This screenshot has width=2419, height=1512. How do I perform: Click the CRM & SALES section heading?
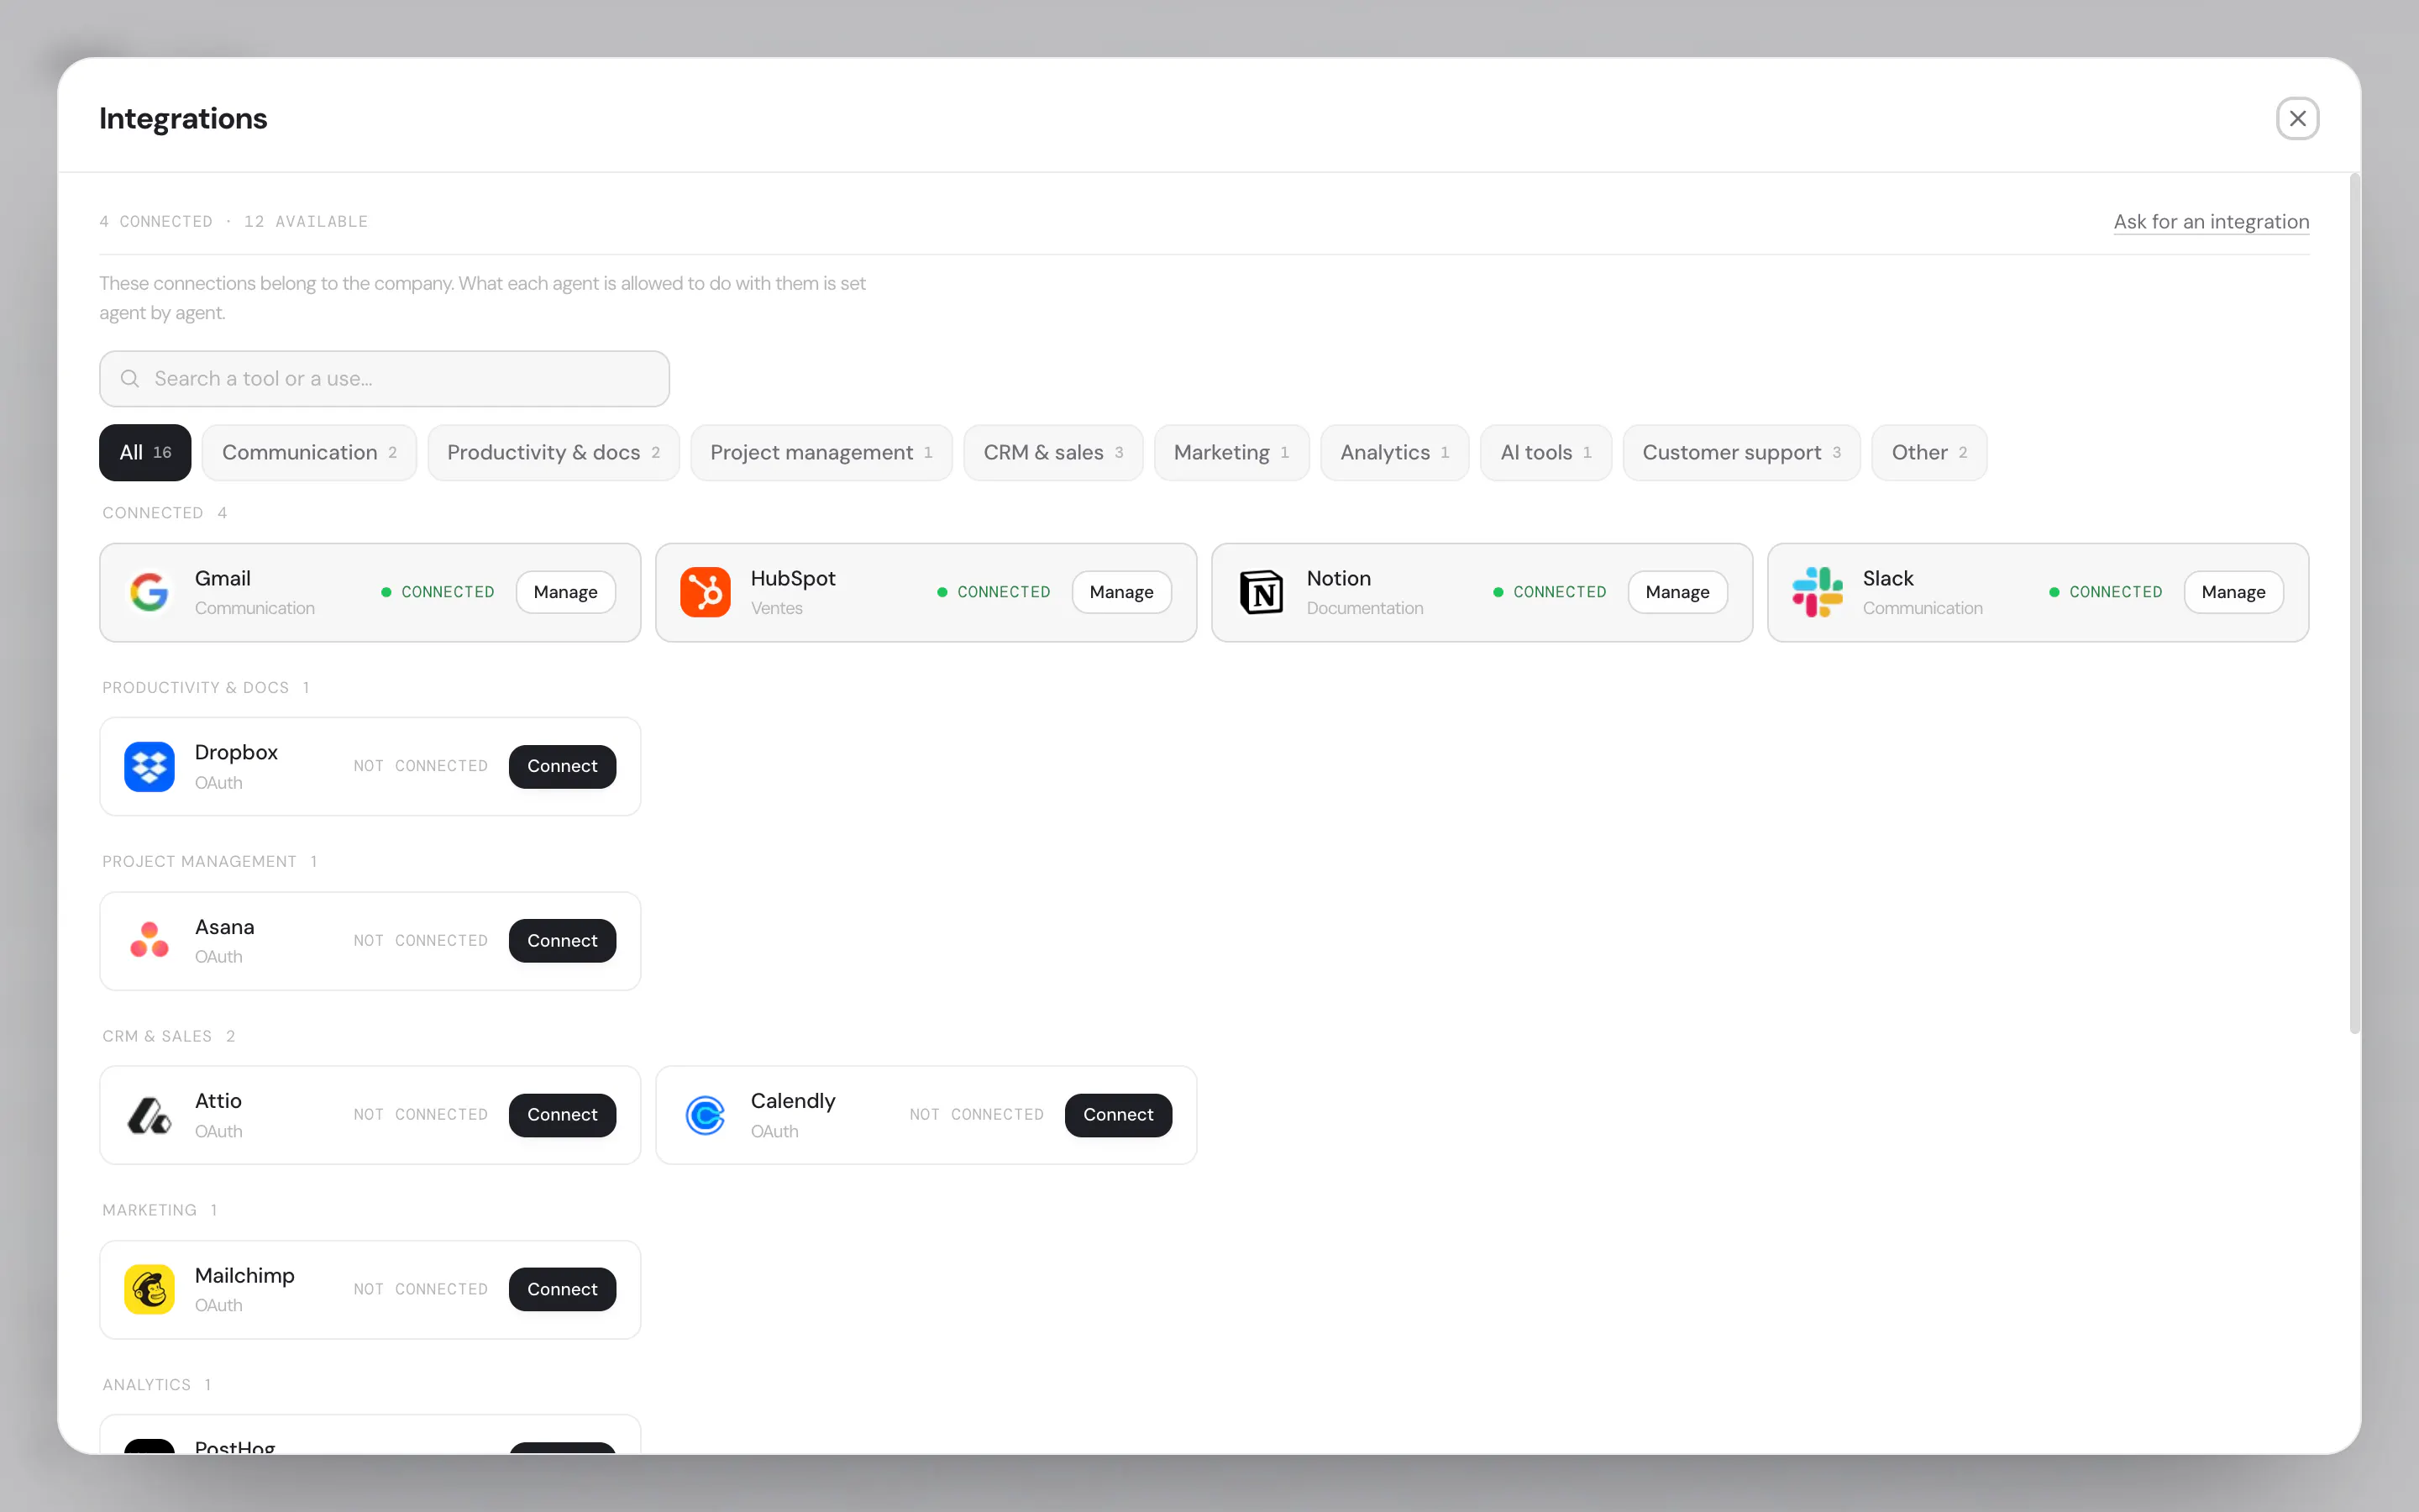pyautogui.click(x=157, y=1036)
